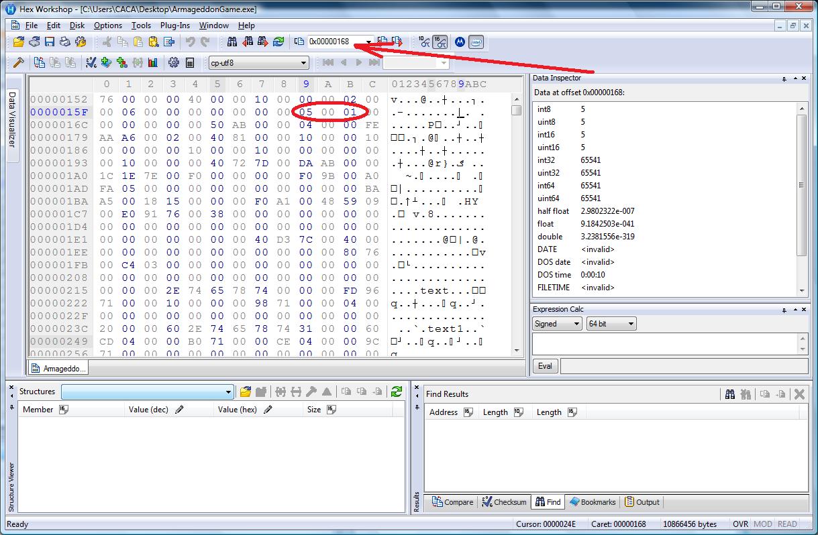Click the green Refresh arrows toolbar icon
Viewport: 818px width, 535px height.
278,42
